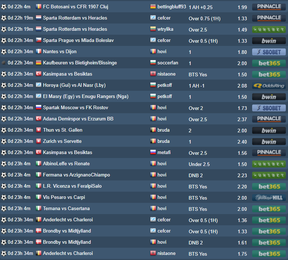Screen dimensions: 288x260
Task: Open cefcer profile in Anderlecht vs Charleroi row
Action: [x=164, y=219]
